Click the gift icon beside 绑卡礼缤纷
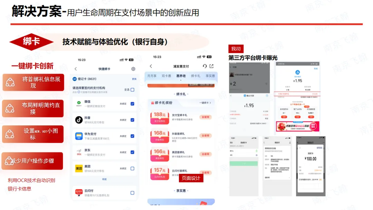 click(x=153, y=103)
